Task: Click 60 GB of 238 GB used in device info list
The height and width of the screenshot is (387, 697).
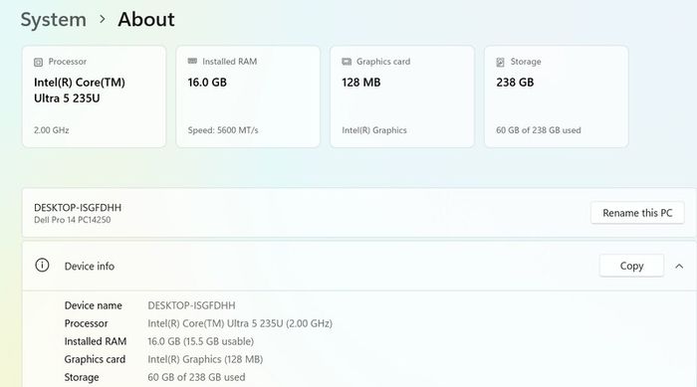Action: (196, 377)
